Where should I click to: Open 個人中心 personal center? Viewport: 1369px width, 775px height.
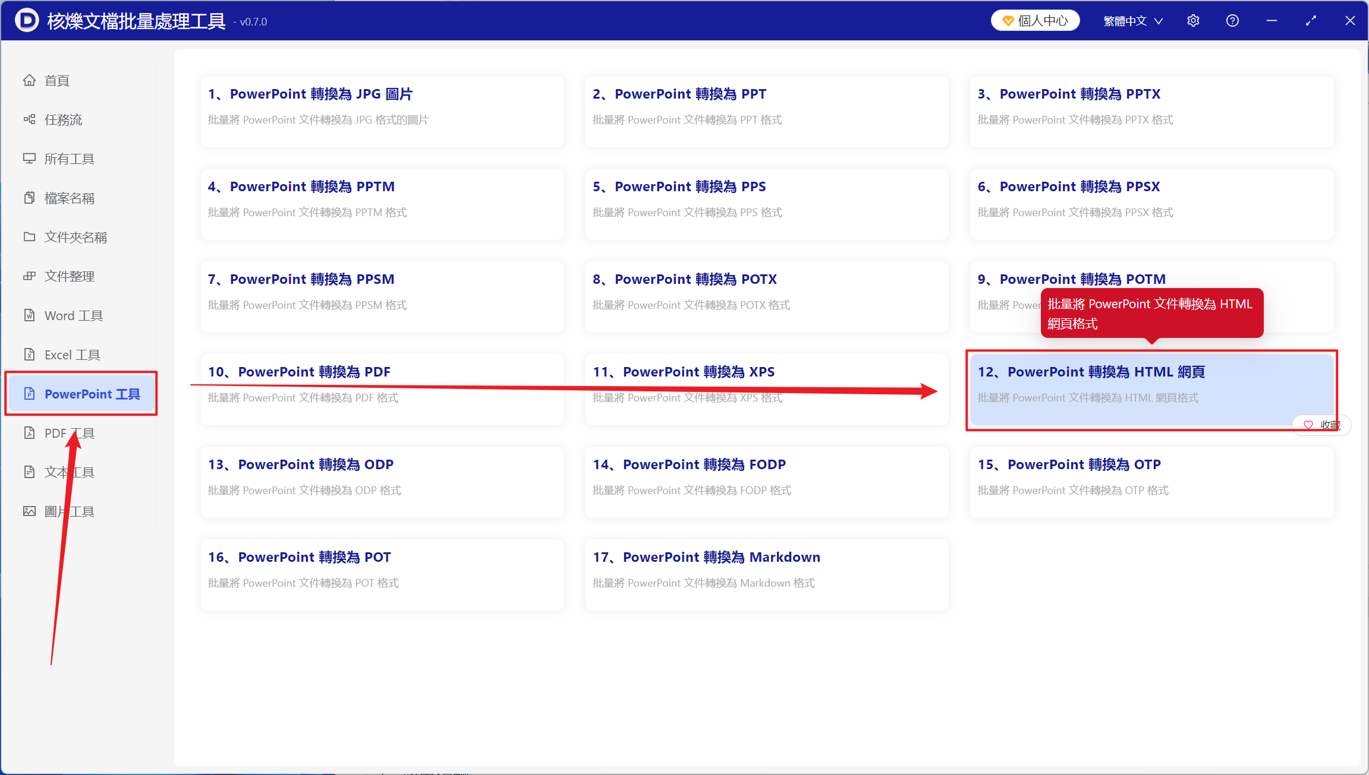(x=1035, y=21)
